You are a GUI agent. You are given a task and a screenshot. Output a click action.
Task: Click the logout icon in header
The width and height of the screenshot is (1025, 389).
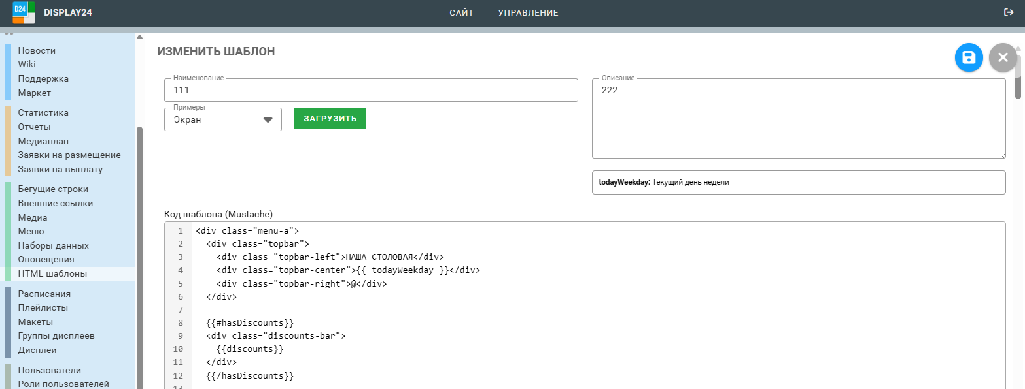click(1009, 12)
